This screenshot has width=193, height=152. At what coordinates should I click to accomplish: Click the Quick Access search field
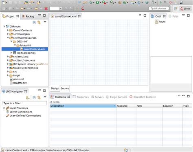tap(158, 9)
